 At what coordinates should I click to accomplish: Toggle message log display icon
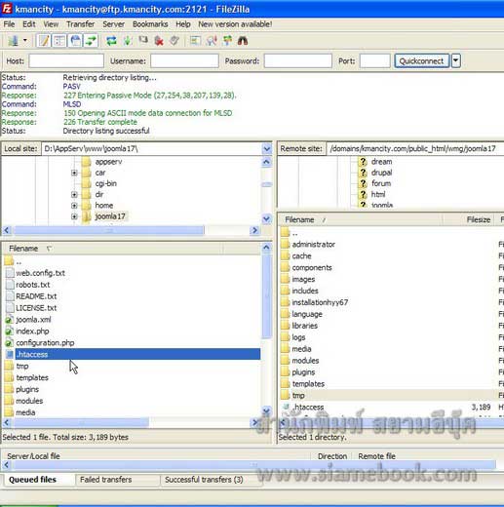(x=44, y=41)
